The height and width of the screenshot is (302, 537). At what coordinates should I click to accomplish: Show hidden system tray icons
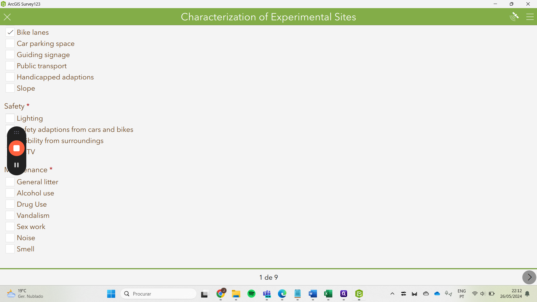point(392,294)
